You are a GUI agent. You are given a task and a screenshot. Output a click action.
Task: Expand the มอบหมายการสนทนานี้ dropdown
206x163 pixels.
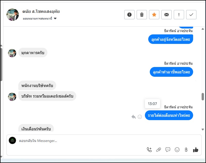(x=55, y=18)
